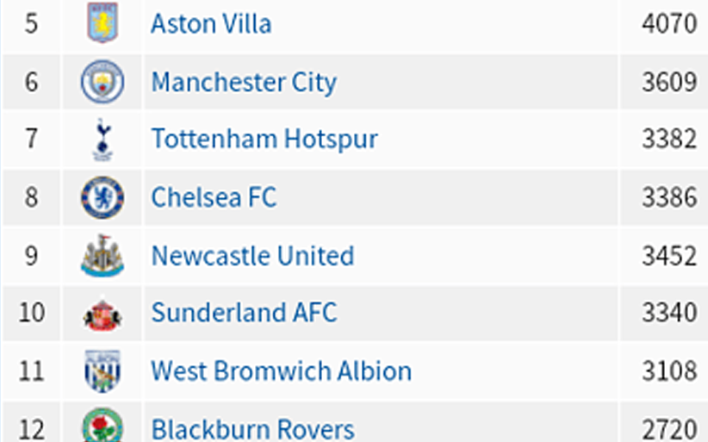Click the Sunderland AFC club crest
Image resolution: width=708 pixels, height=442 pixels.
[102, 314]
